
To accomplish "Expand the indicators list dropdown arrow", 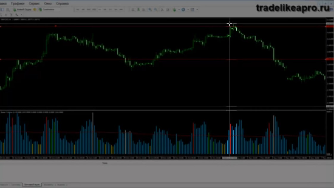I will click(179, 10).
